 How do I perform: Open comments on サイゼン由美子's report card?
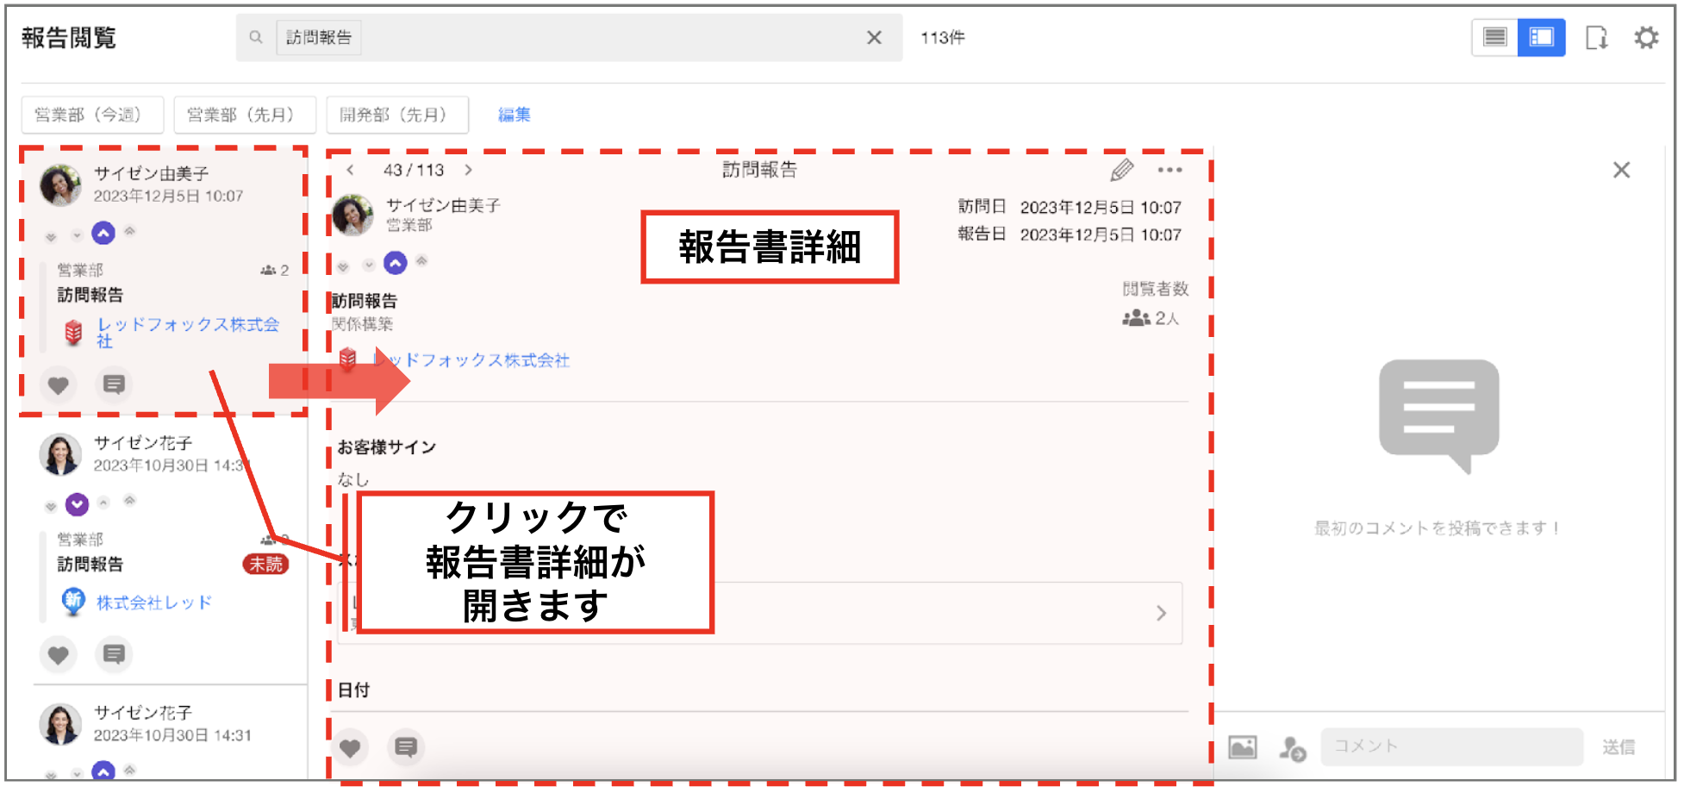point(114,384)
